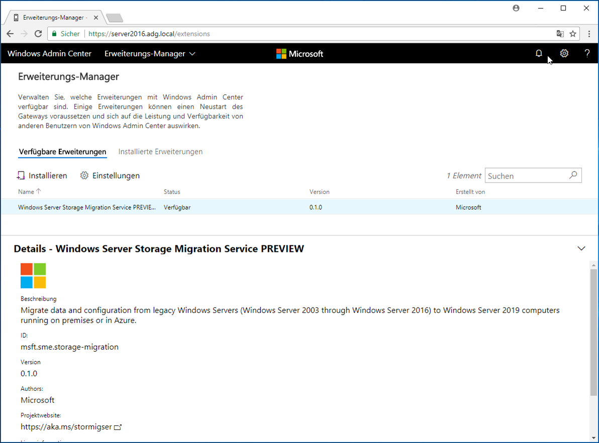Reload the current page
This screenshot has width=599, height=443.
[x=38, y=34]
